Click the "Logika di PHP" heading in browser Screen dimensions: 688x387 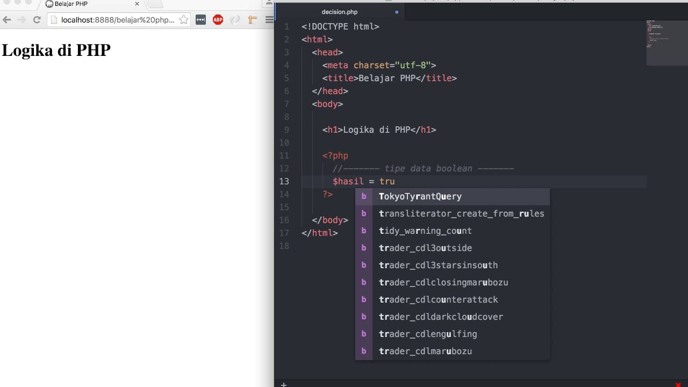[56, 50]
